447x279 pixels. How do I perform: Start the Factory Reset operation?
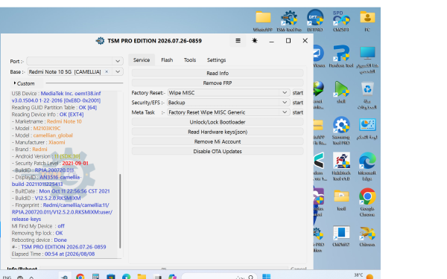(x=297, y=93)
